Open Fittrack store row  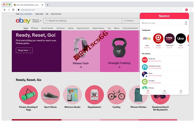coord(165,88)
